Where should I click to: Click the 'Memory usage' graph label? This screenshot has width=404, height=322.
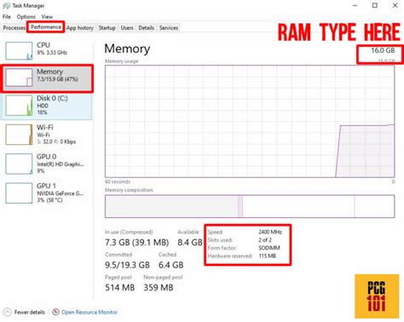(121, 61)
